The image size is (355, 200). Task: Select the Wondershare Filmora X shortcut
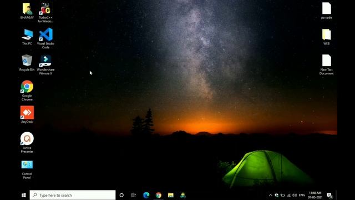click(45, 65)
